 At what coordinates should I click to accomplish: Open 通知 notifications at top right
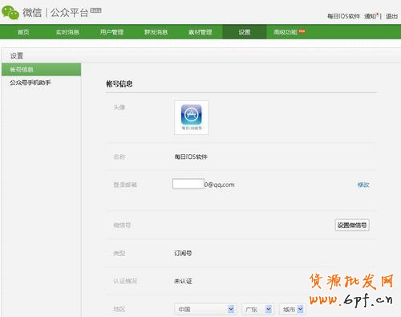click(x=371, y=16)
